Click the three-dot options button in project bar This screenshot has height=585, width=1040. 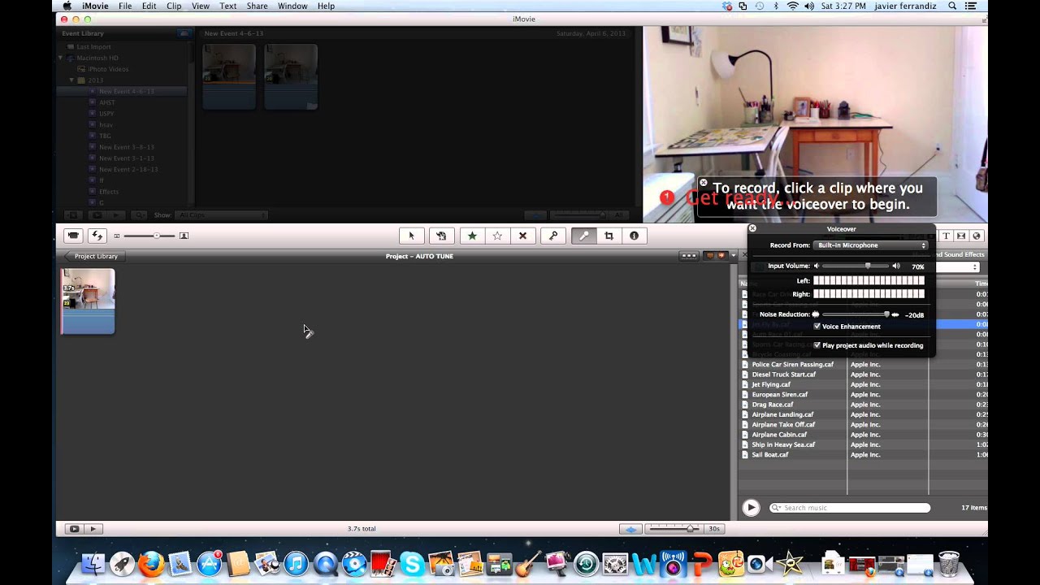tap(689, 256)
